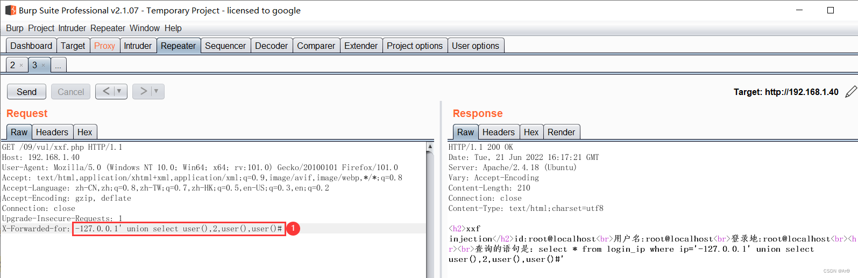Minimize the Burp Suite window

(x=799, y=10)
